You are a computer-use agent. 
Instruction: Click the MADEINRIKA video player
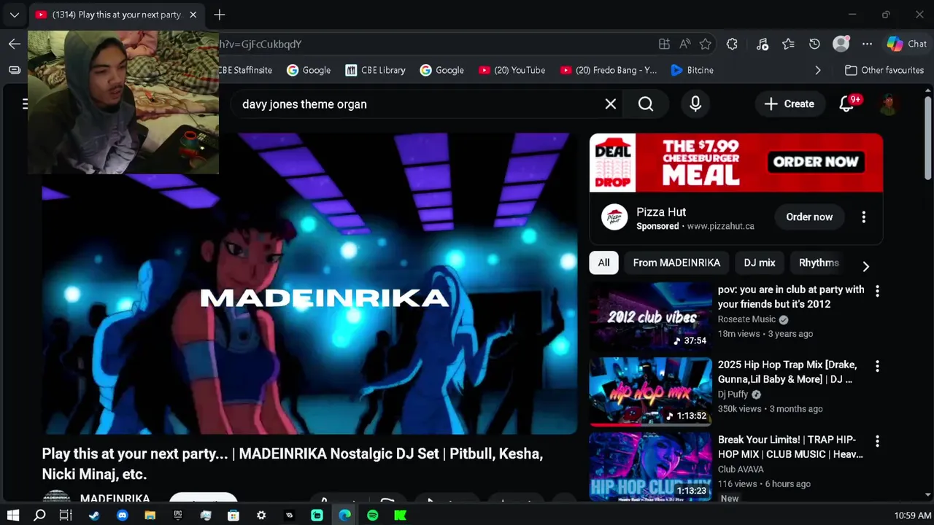point(309,284)
